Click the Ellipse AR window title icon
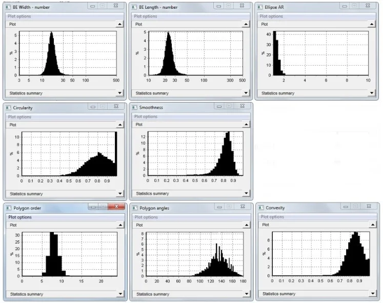The image size is (383, 303). (260, 7)
